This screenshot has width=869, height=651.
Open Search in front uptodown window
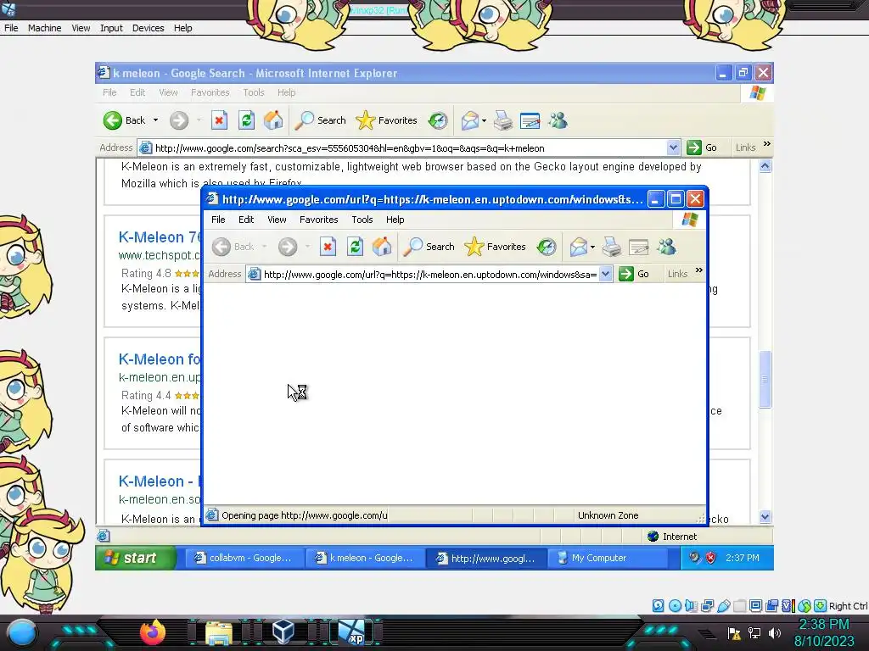tap(429, 247)
